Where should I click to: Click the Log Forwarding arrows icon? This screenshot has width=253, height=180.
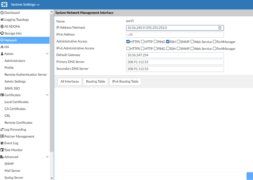[2, 129]
